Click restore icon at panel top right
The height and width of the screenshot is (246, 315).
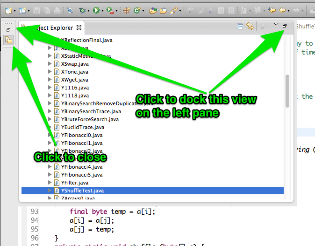[285, 26]
